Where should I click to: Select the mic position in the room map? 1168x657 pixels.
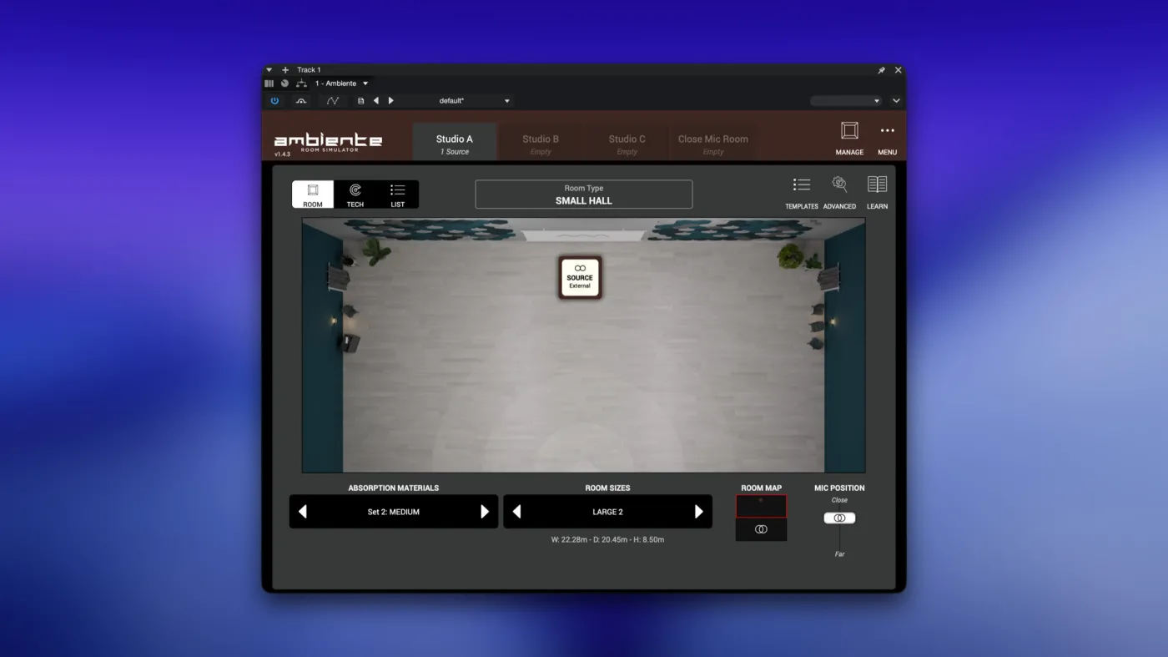coord(761,529)
